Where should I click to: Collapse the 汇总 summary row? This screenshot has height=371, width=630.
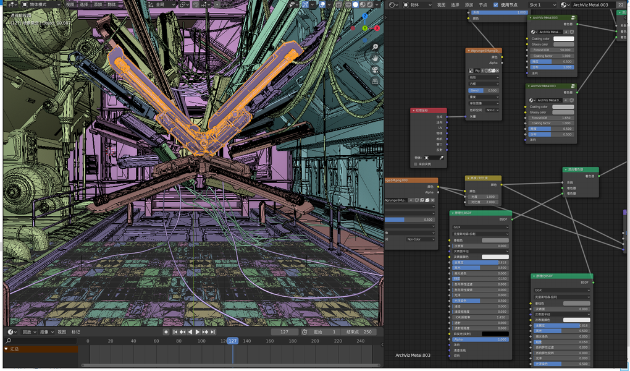click(6, 349)
